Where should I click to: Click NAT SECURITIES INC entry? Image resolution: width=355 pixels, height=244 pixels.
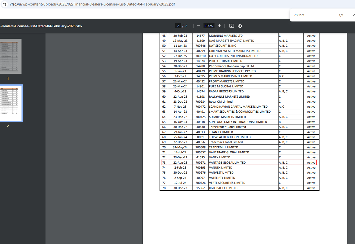click(222, 46)
